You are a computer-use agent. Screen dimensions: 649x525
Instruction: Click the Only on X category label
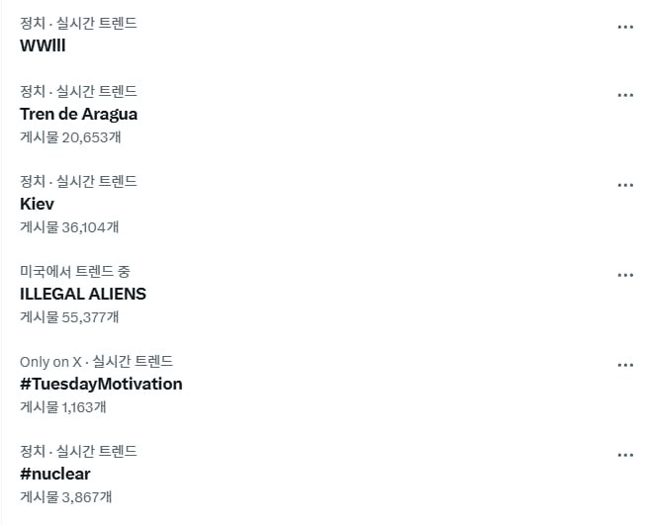pos(50,362)
